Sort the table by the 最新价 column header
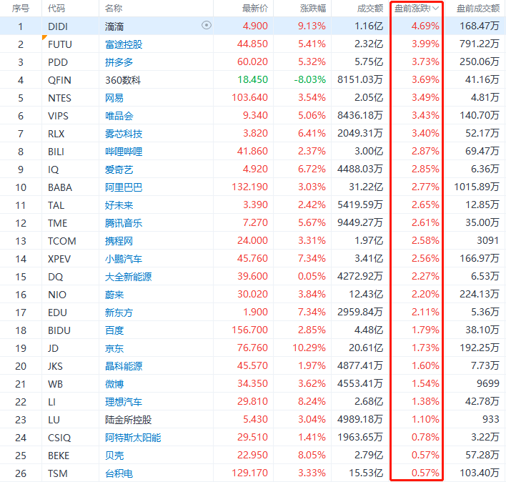 point(255,9)
